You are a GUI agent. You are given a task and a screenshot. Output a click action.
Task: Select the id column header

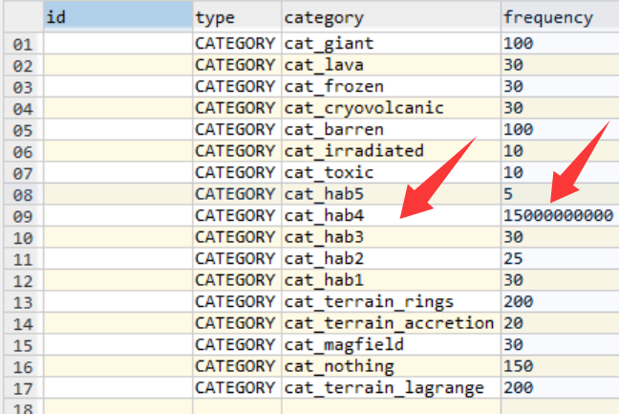click(118, 17)
